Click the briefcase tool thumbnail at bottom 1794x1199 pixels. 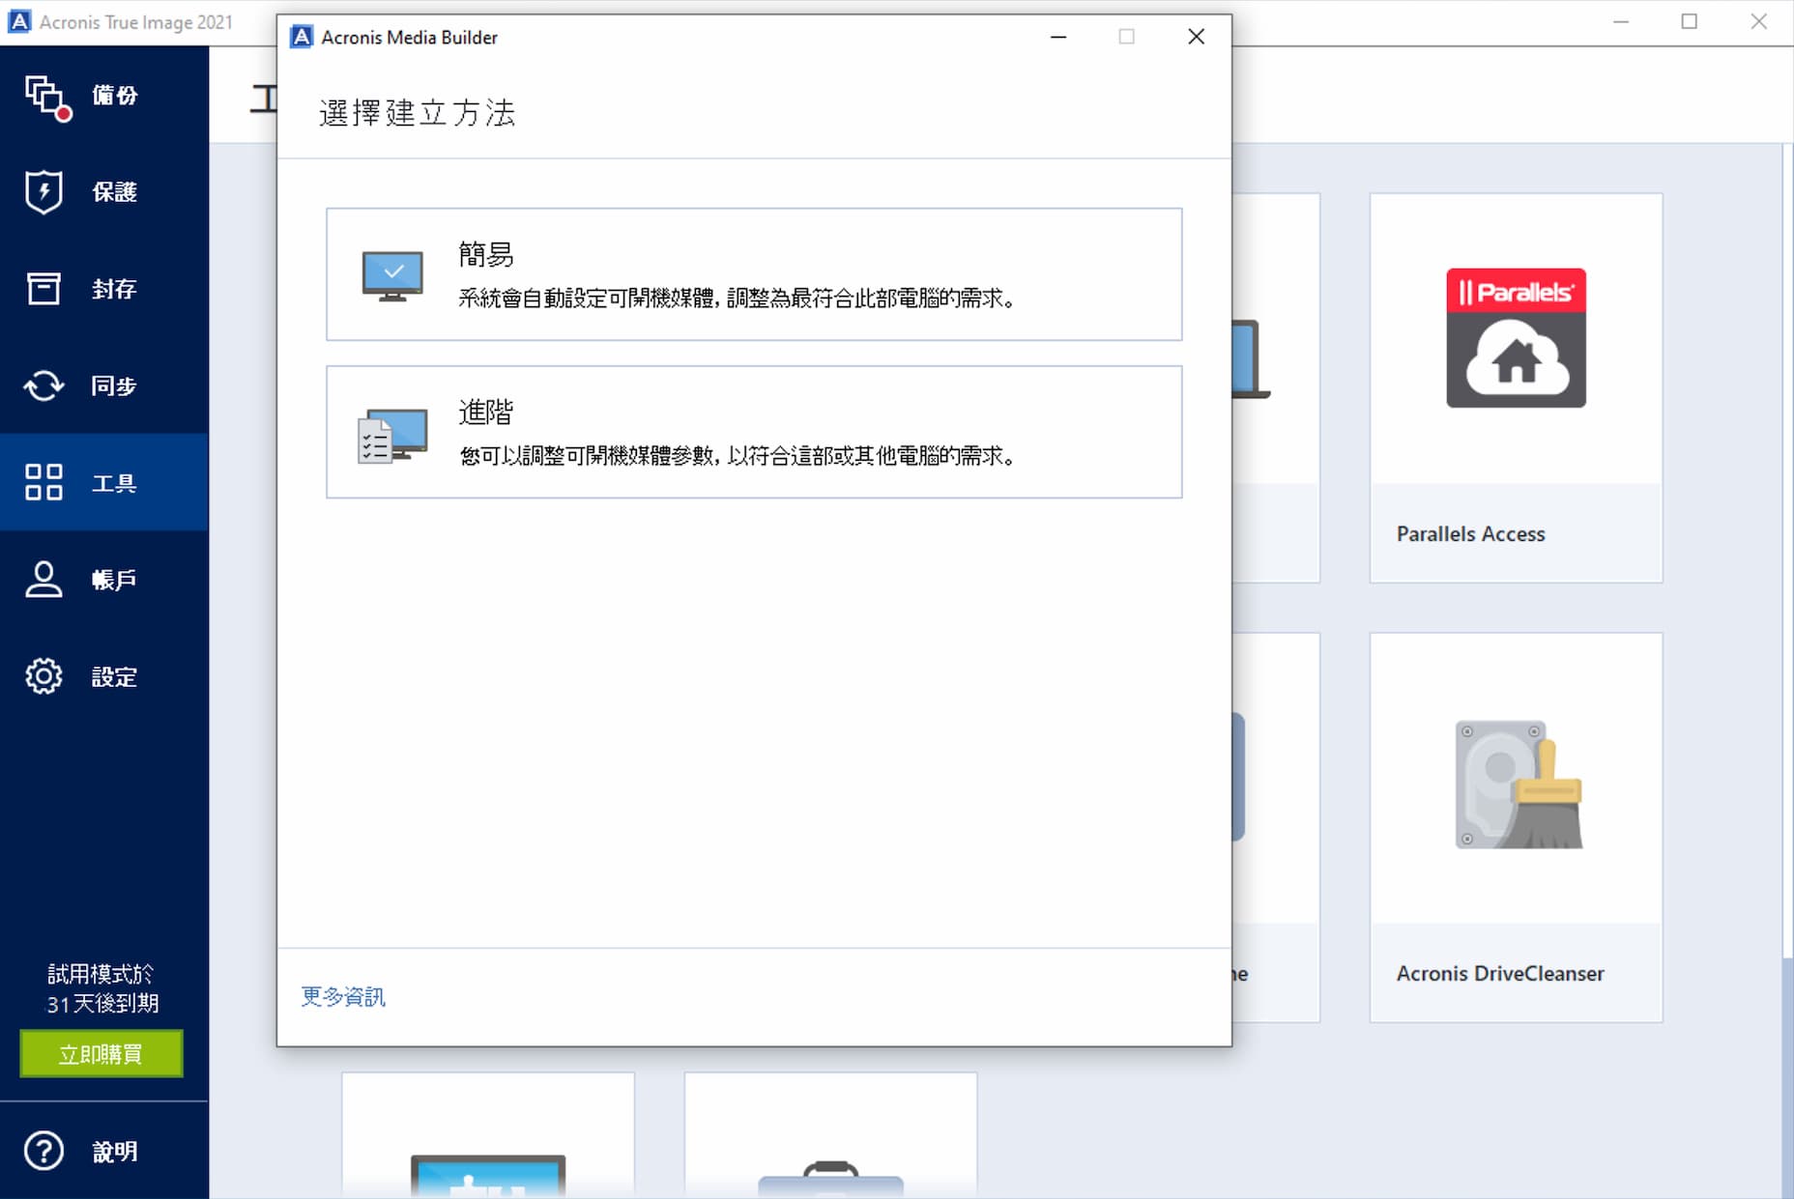[830, 1179]
